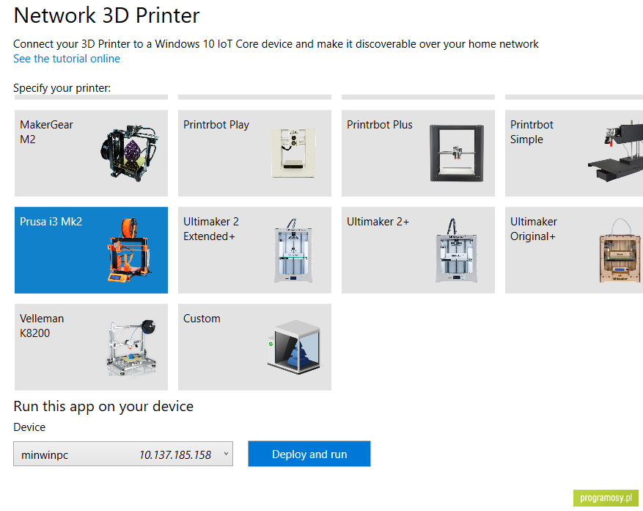Choose the Printrbot Play printer picture
The width and height of the screenshot is (643, 511).
pos(293,153)
